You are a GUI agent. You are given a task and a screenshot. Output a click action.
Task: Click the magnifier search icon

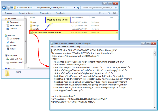point(116,8)
